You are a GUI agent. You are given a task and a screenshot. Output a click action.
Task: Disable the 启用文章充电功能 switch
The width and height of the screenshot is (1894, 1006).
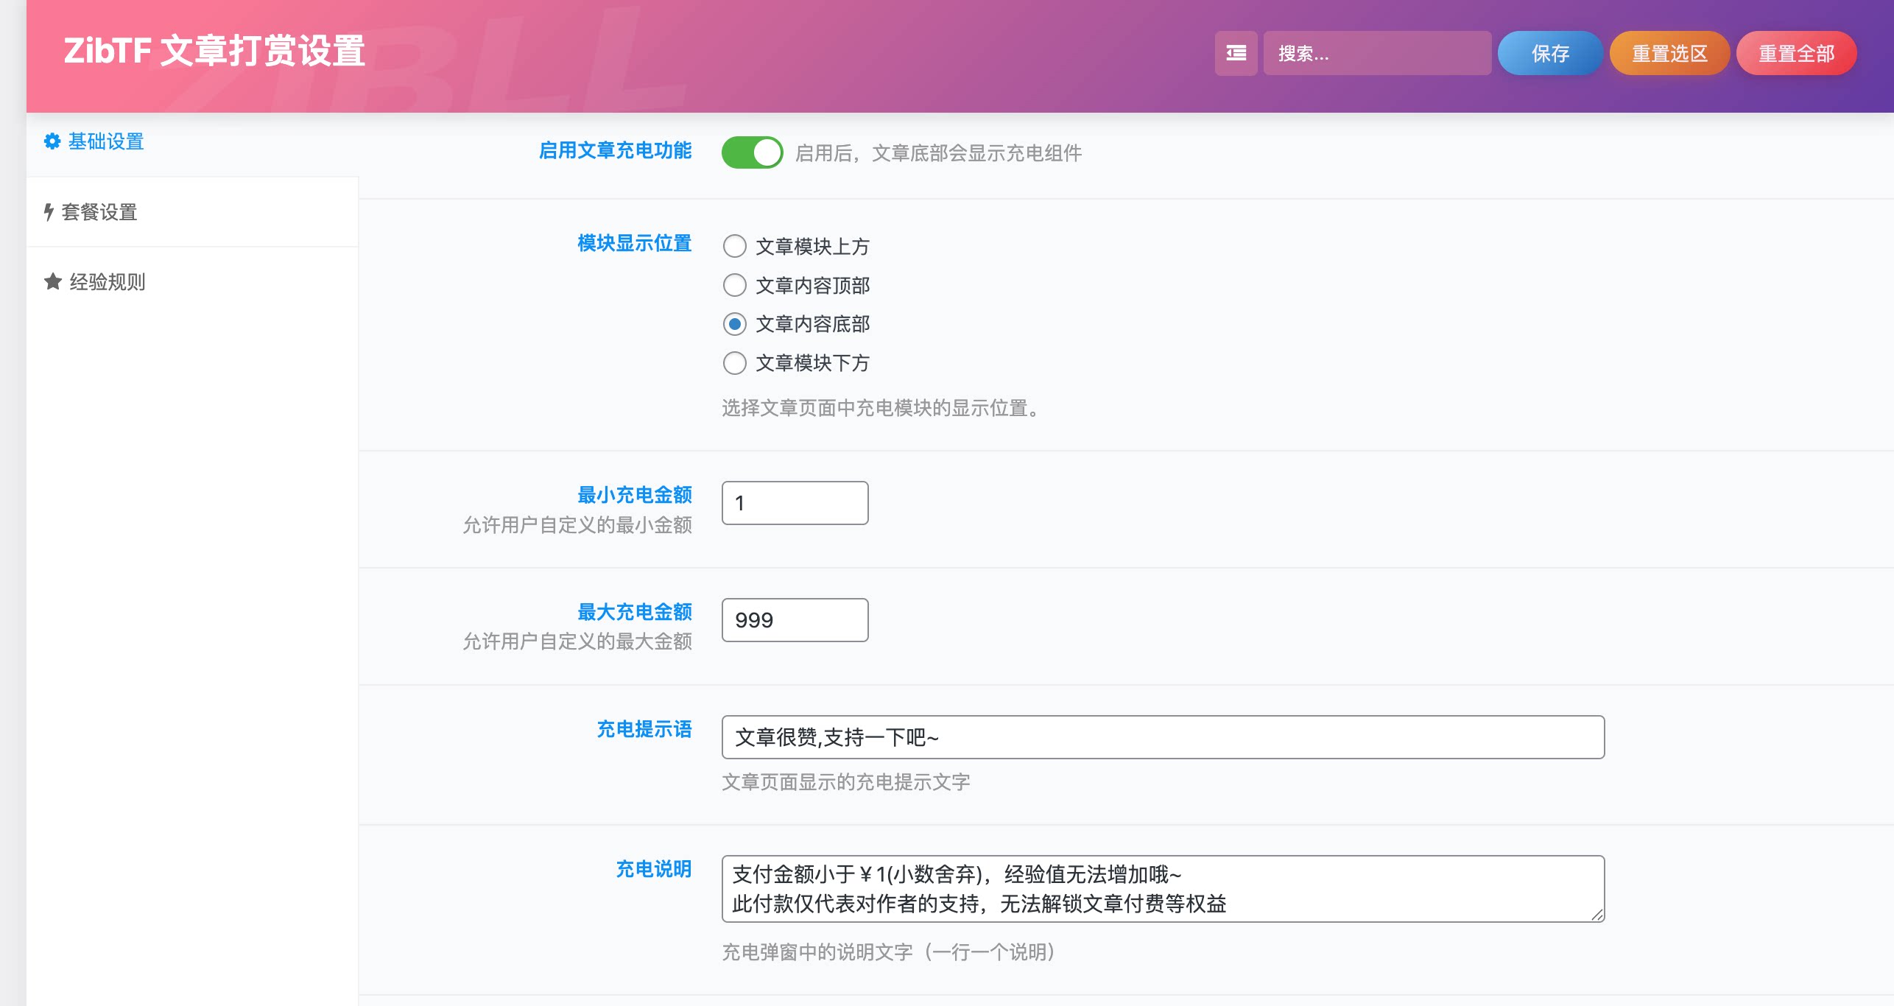[x=752, y=152]
